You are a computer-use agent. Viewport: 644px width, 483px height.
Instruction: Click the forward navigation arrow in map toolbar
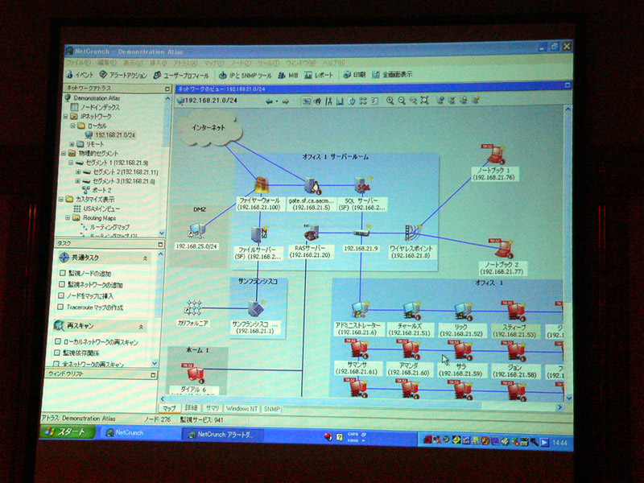(x=286, y=101)
